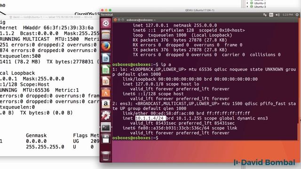Click the Ubuntu-3 green status icon
Image resolution: width=301 pixels, height=169 pixels.
click(252, 7)
